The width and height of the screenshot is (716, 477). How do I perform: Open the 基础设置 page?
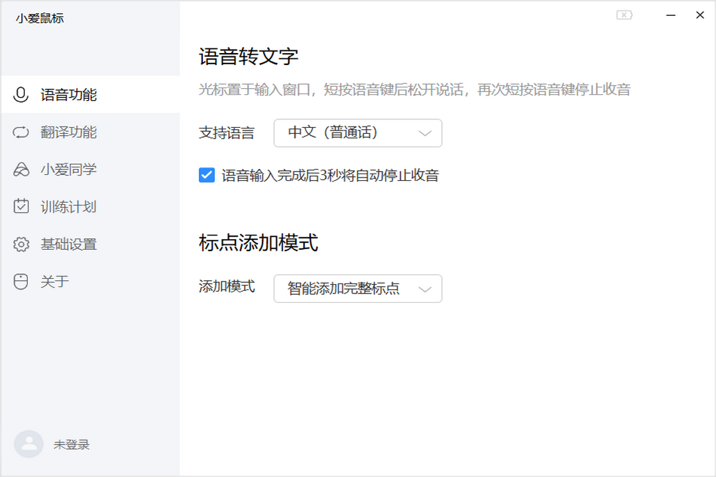[70, 244]
